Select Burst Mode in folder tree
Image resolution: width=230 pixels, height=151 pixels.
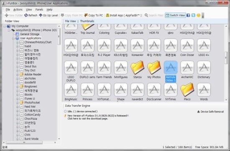(x=31, y=139)
